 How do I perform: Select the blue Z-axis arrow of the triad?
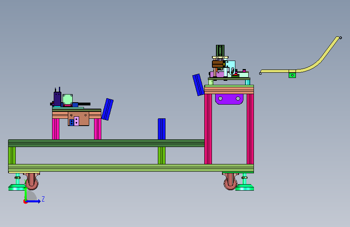[34, 201]
